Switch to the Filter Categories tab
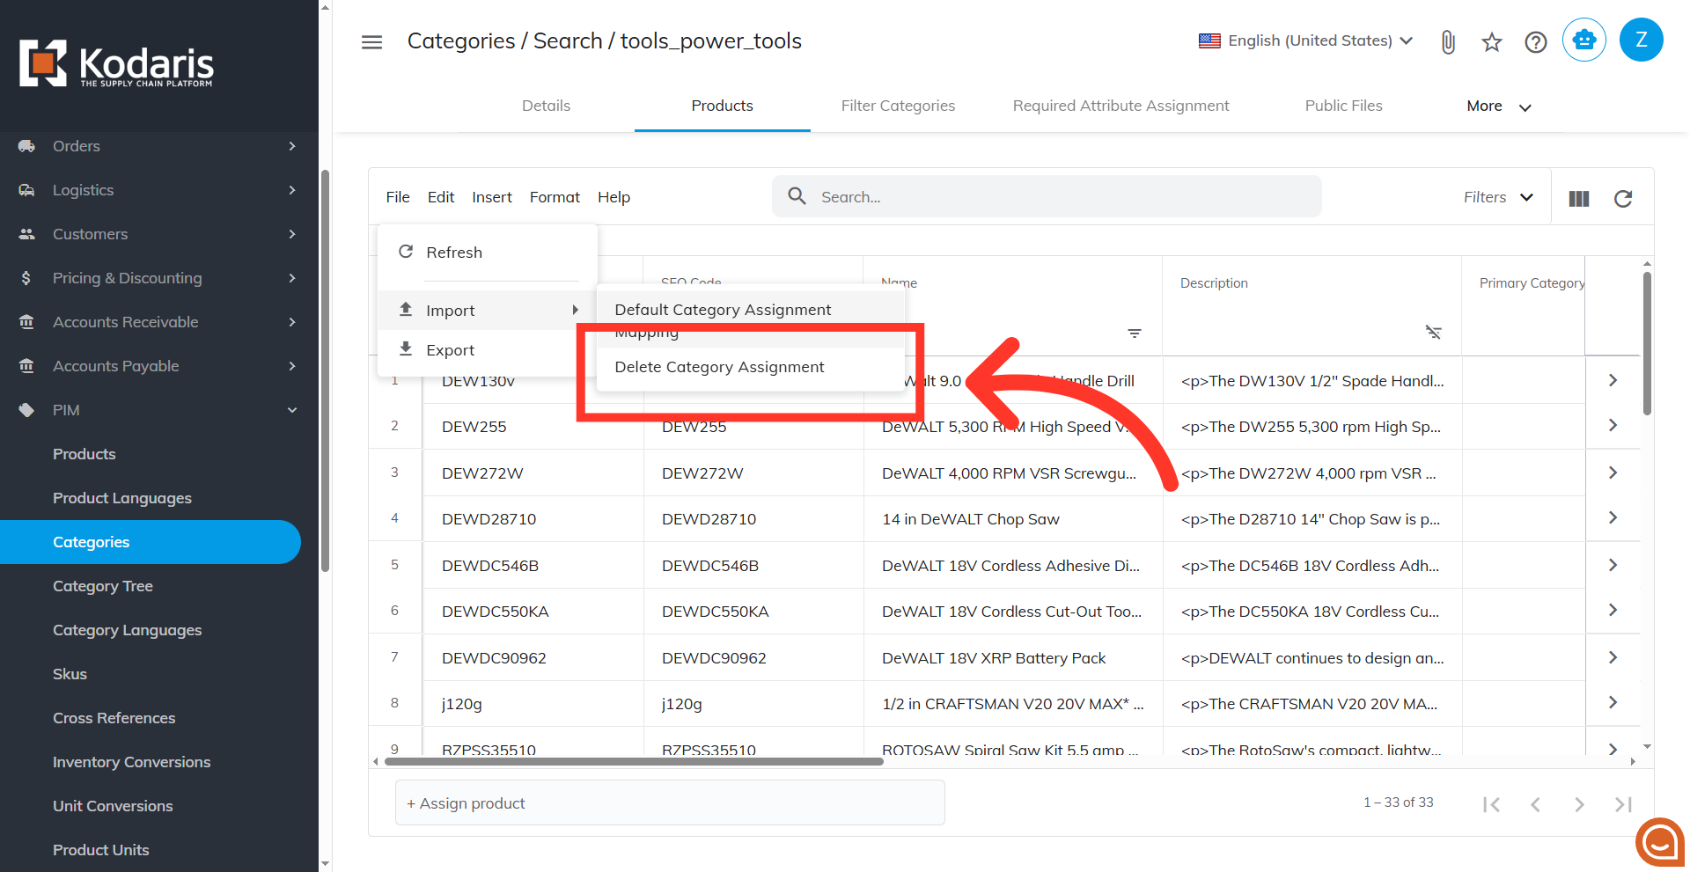 coord(898,106)
